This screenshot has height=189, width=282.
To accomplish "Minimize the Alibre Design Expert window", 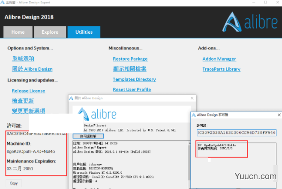I will pyautogui.click(x=254, y=3).
